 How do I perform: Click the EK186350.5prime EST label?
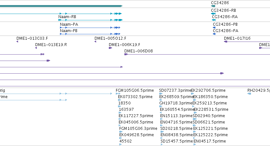(x=210, y=97)
